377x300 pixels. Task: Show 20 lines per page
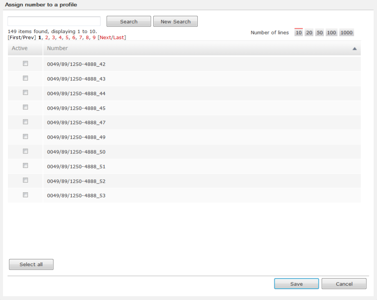(309, 32)
